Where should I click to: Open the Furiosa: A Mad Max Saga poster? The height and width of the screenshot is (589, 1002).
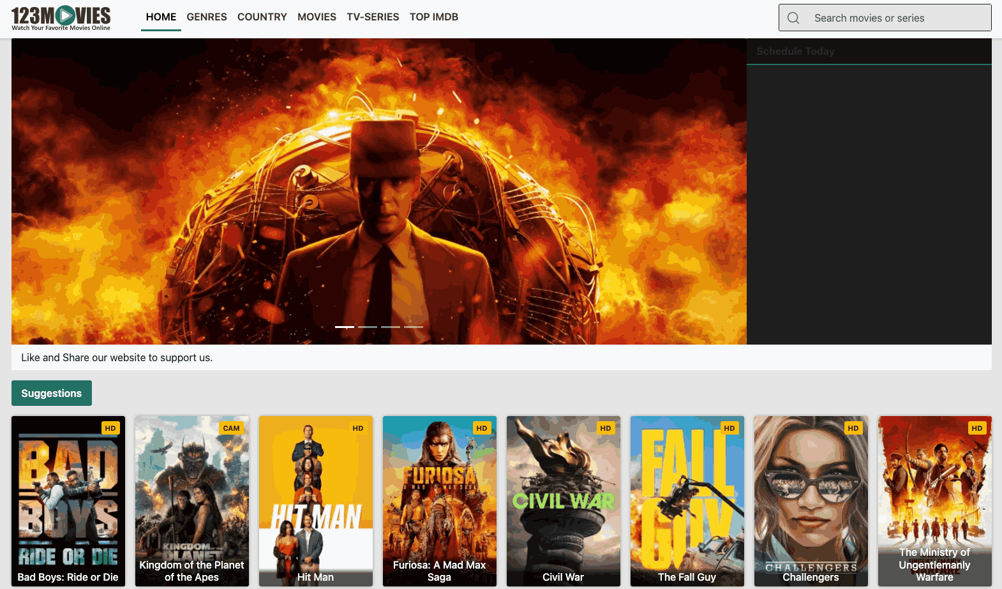(x=440, y=501)
